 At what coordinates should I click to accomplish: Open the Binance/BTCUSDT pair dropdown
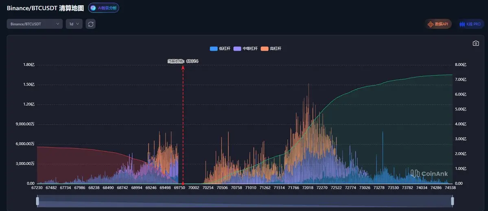click(x=35, y=24)
